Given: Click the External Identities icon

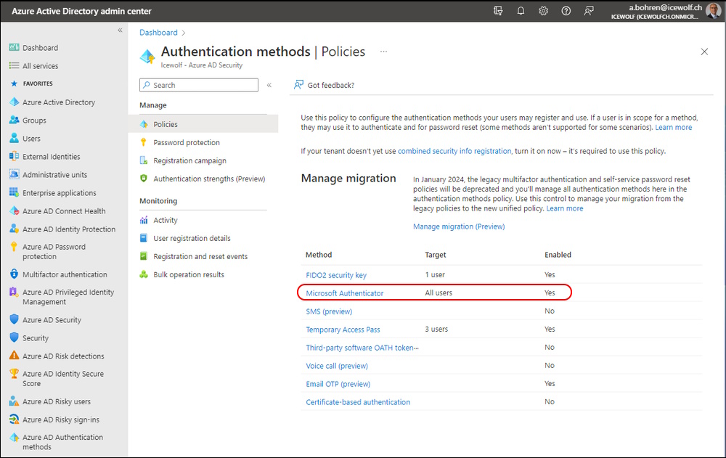Looking at the screenshot, I should tap(14, 156).
